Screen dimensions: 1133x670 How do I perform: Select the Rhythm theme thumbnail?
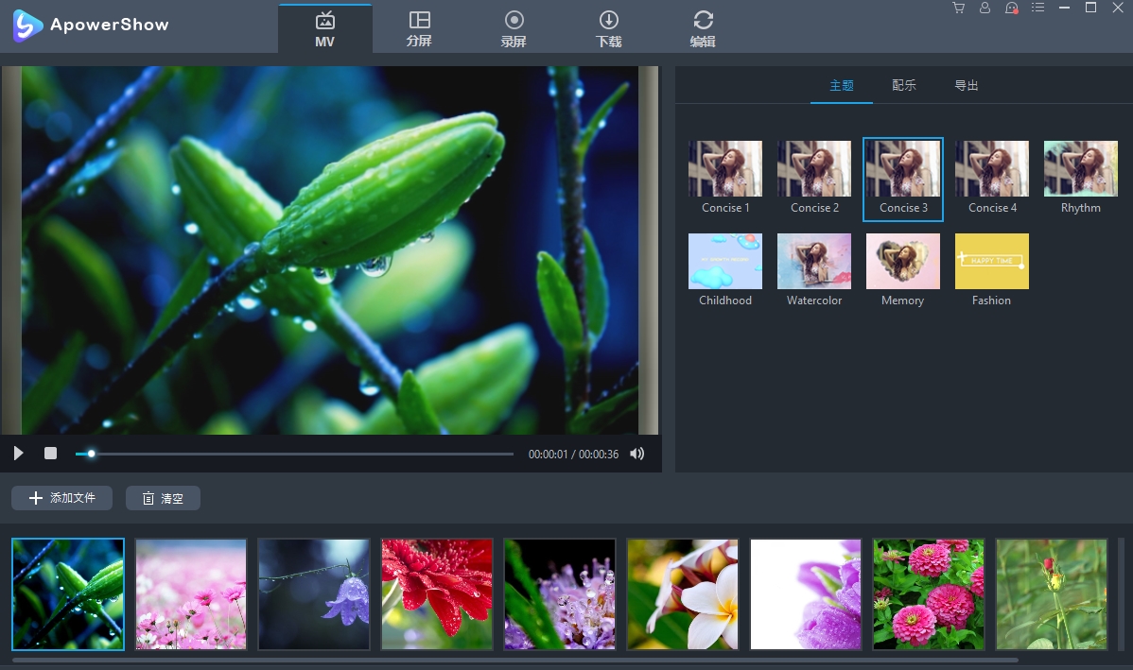click(x=1080, y=169)
